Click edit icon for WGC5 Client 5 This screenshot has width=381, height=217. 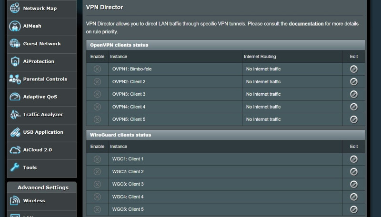click(x=354, y=209)
